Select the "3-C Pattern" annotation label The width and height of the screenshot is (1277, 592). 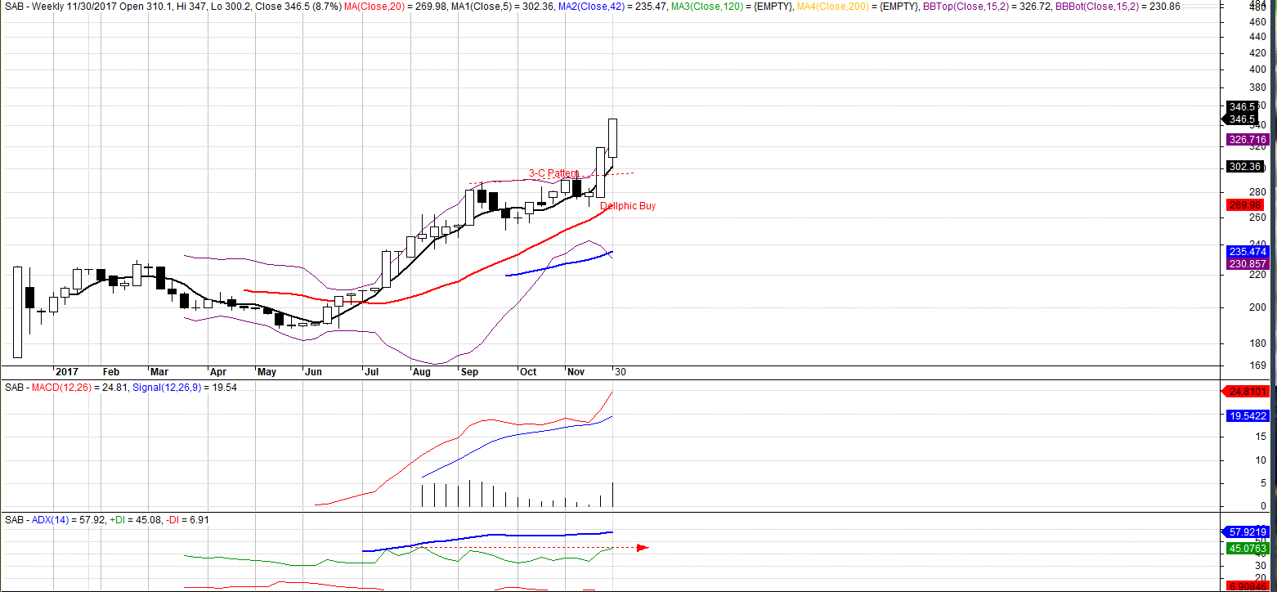pyautogui.click(x=553, y=173)
